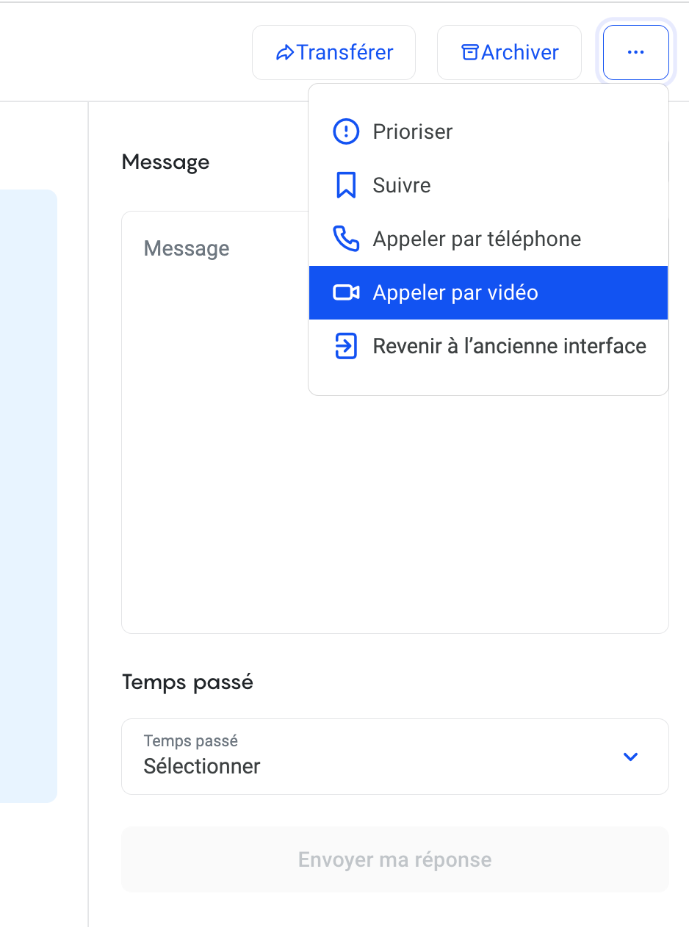Select Revenir à l'ancienne interface label
Viewport: 689px width, 927px height.
[509, 347]
